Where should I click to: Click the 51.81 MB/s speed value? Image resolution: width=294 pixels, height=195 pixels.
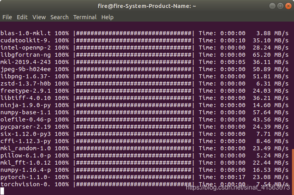tap(270, 76)
